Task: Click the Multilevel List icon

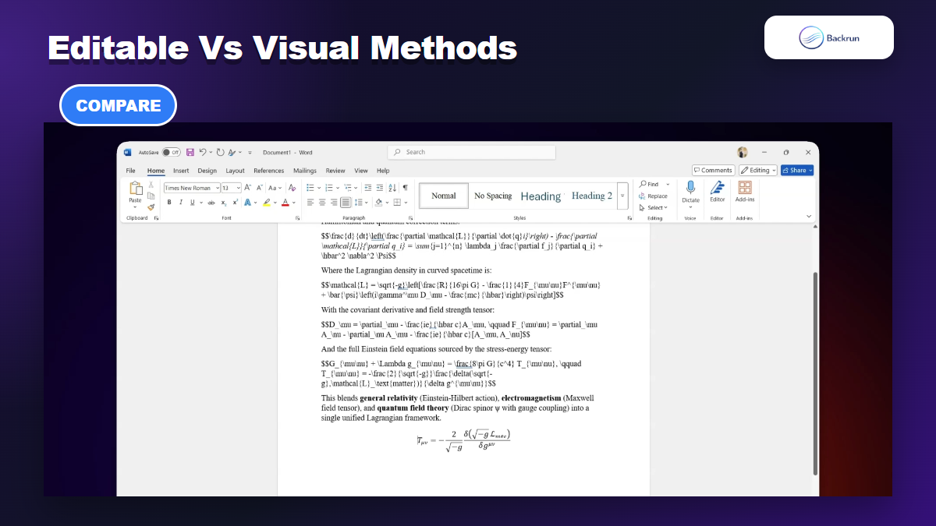Action: [348, 188]
